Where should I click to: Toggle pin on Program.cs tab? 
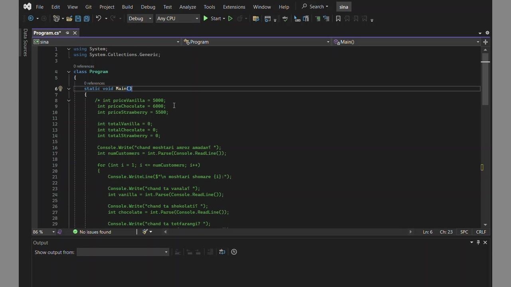coord(67,33)
